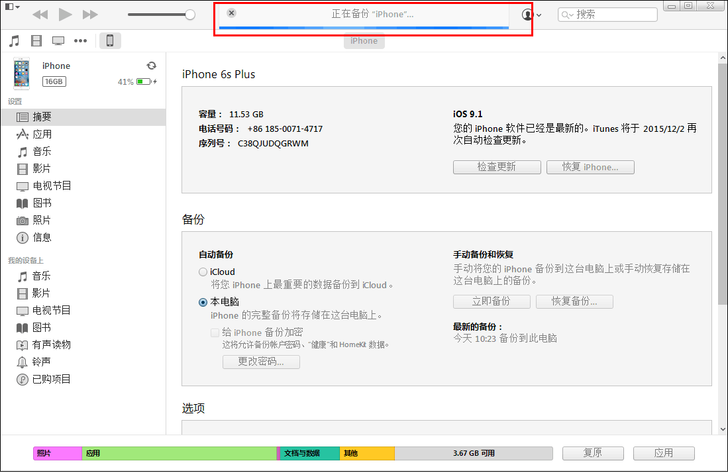Click the vertical scrollbar thumb
The width and height of the screenshot is (728, 473).
pyautogui.click(x=723, y=184)
